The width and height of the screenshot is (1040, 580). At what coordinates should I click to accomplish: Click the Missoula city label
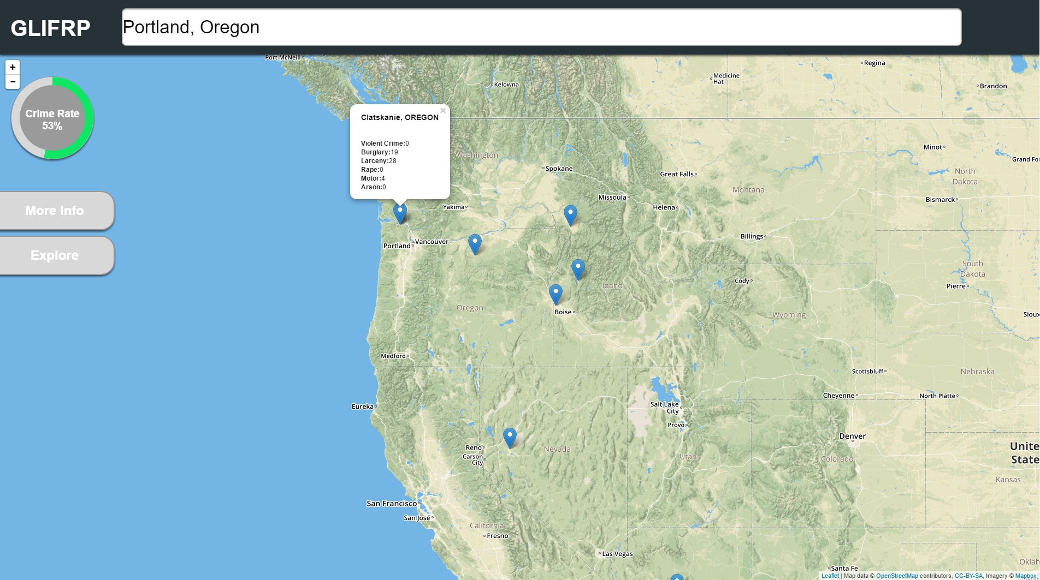612,198
